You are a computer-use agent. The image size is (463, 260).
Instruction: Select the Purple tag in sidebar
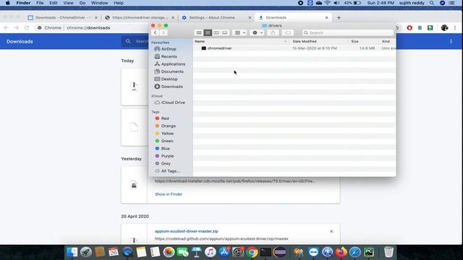[x=167, y=156]
